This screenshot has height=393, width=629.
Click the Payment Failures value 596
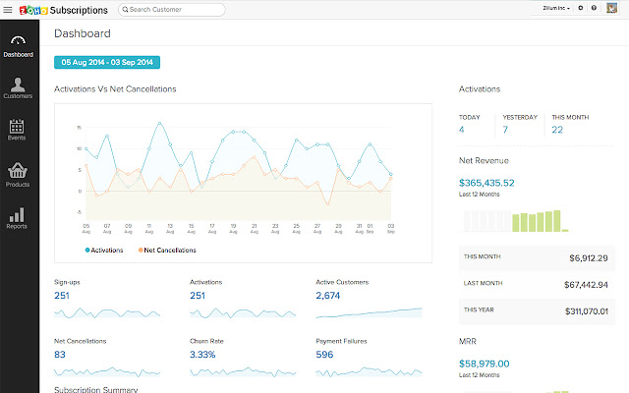click(x=324, y=355)
